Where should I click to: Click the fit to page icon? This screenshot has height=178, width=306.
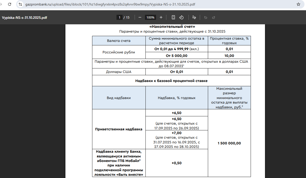pyautogui.click(x=173, y=17)
